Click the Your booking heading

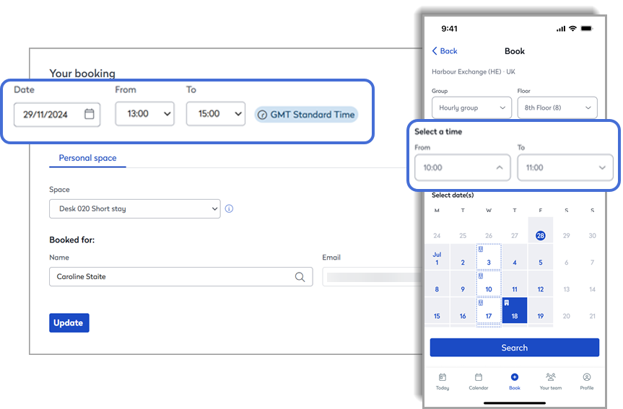pyautogui.click(x=82, y=74)
